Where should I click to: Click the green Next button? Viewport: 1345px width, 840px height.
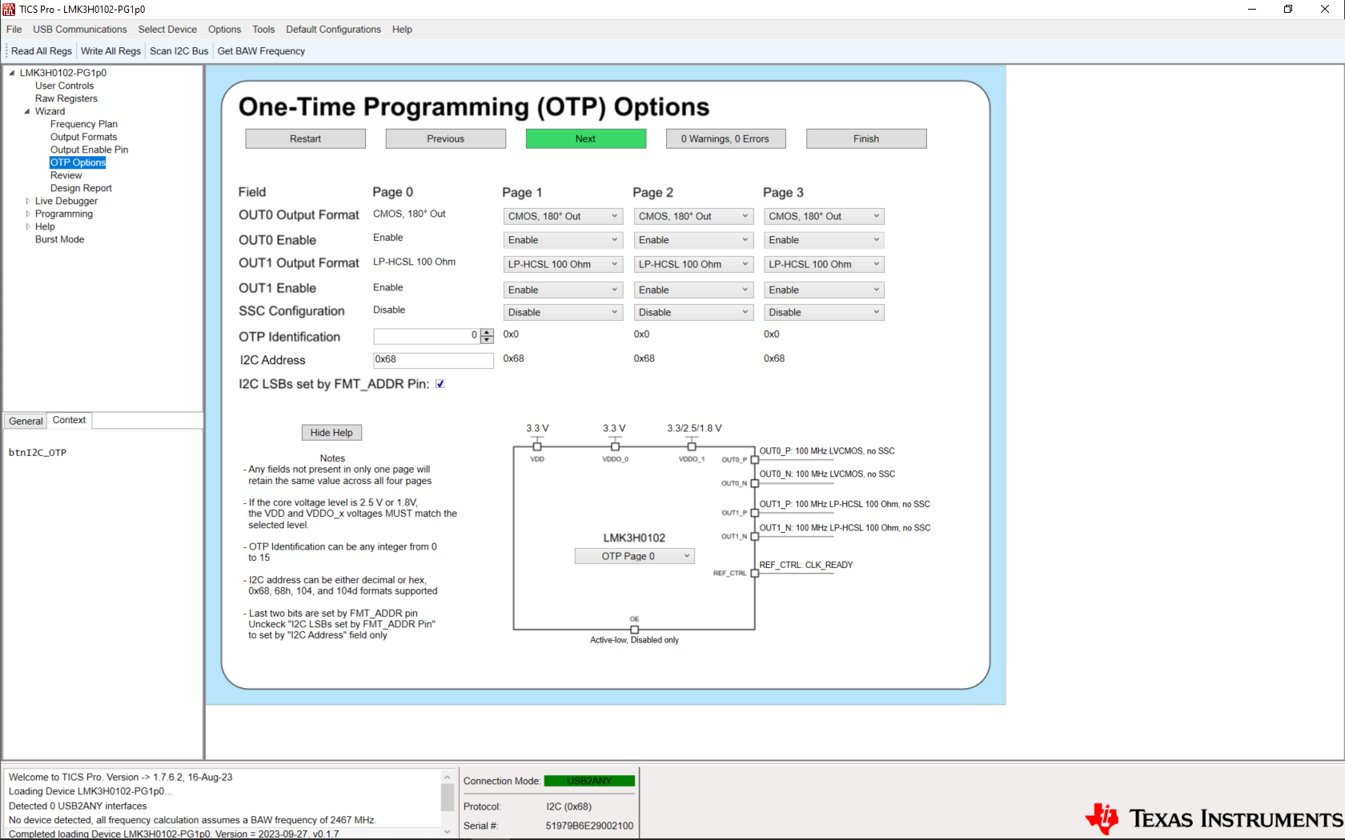(585, 138)
